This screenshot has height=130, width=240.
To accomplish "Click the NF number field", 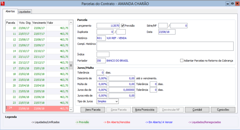I will [179, 26].
